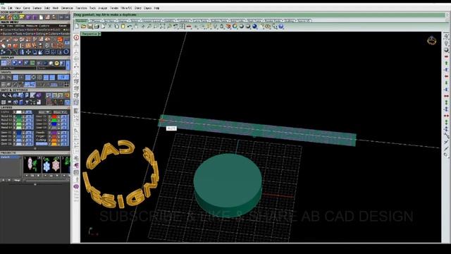This screenshot has width=451, height=254.
Task: Click the New file icon in Standard toolbar
Action: [x=77, y=27]
